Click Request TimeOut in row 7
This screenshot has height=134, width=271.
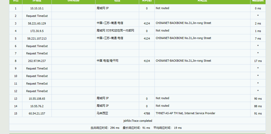pos(37,53)
